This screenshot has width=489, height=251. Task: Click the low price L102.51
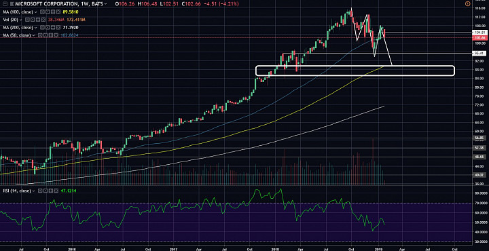click(x=168, y=4)
